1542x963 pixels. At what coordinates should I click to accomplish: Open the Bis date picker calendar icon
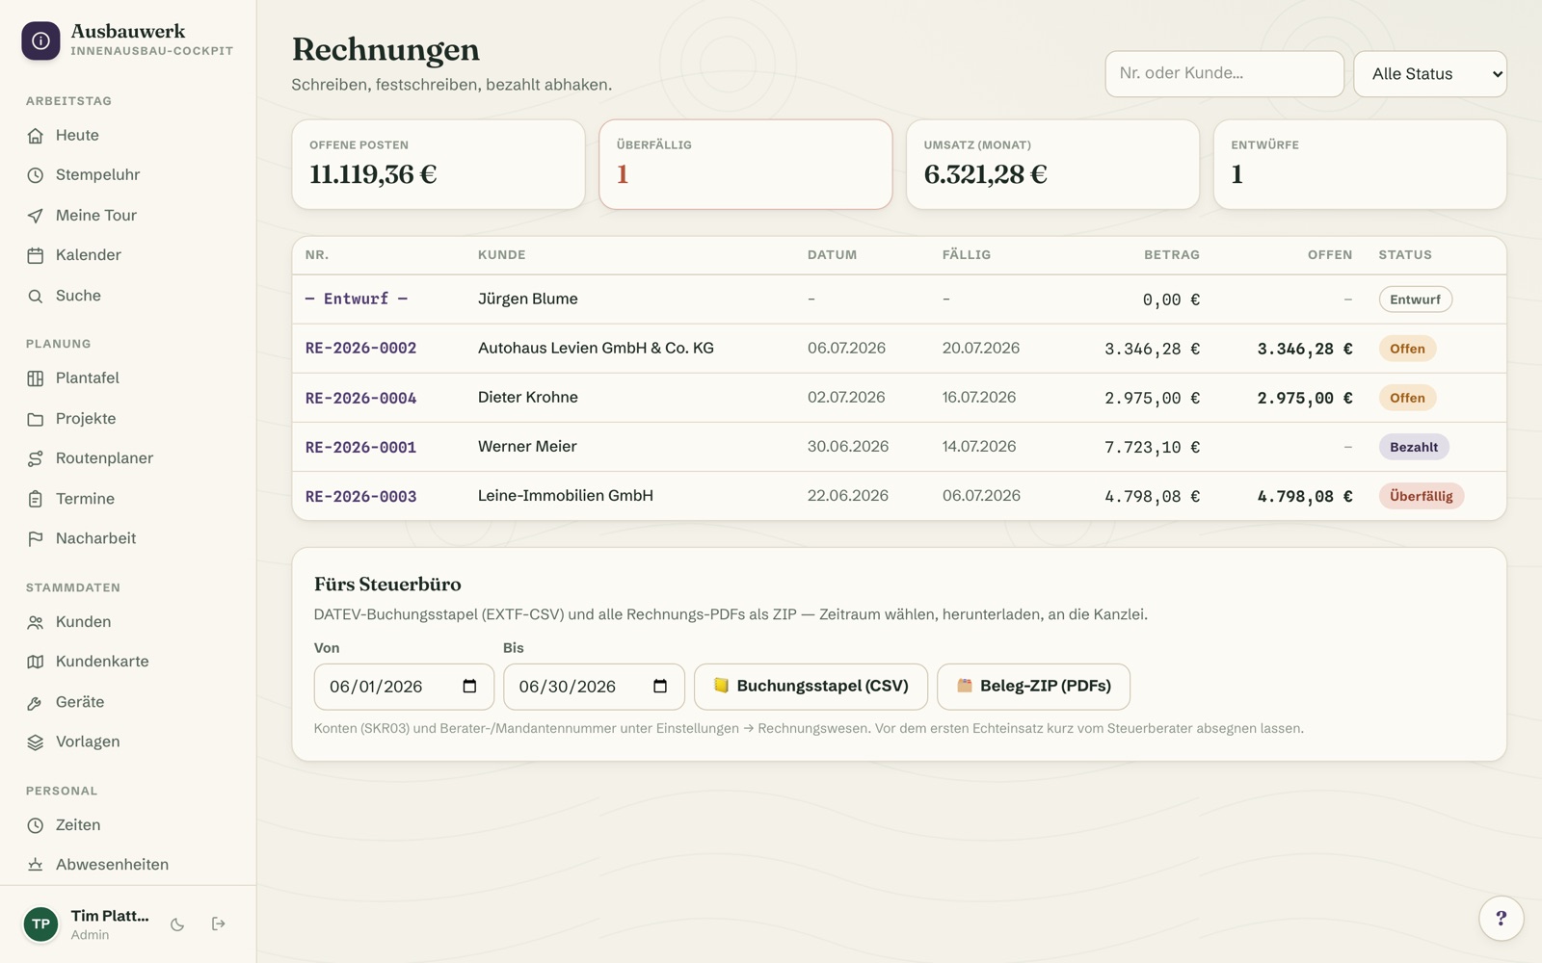click(x=660, y=687)
